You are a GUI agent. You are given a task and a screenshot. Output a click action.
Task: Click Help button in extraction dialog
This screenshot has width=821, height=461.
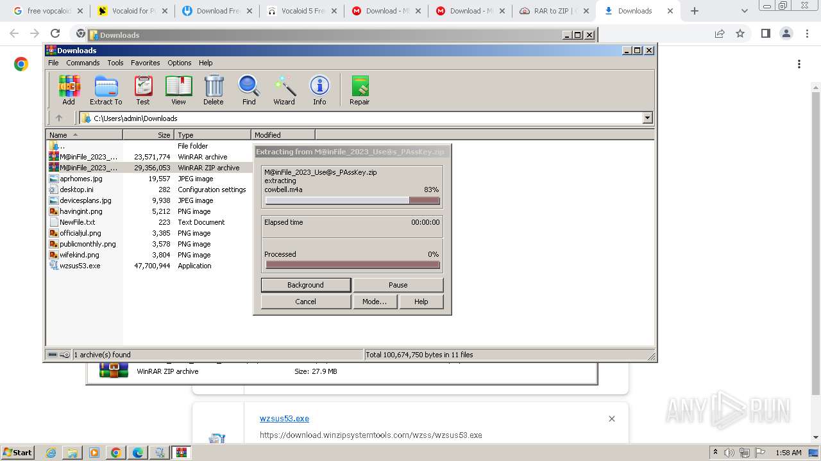[421, 302]
